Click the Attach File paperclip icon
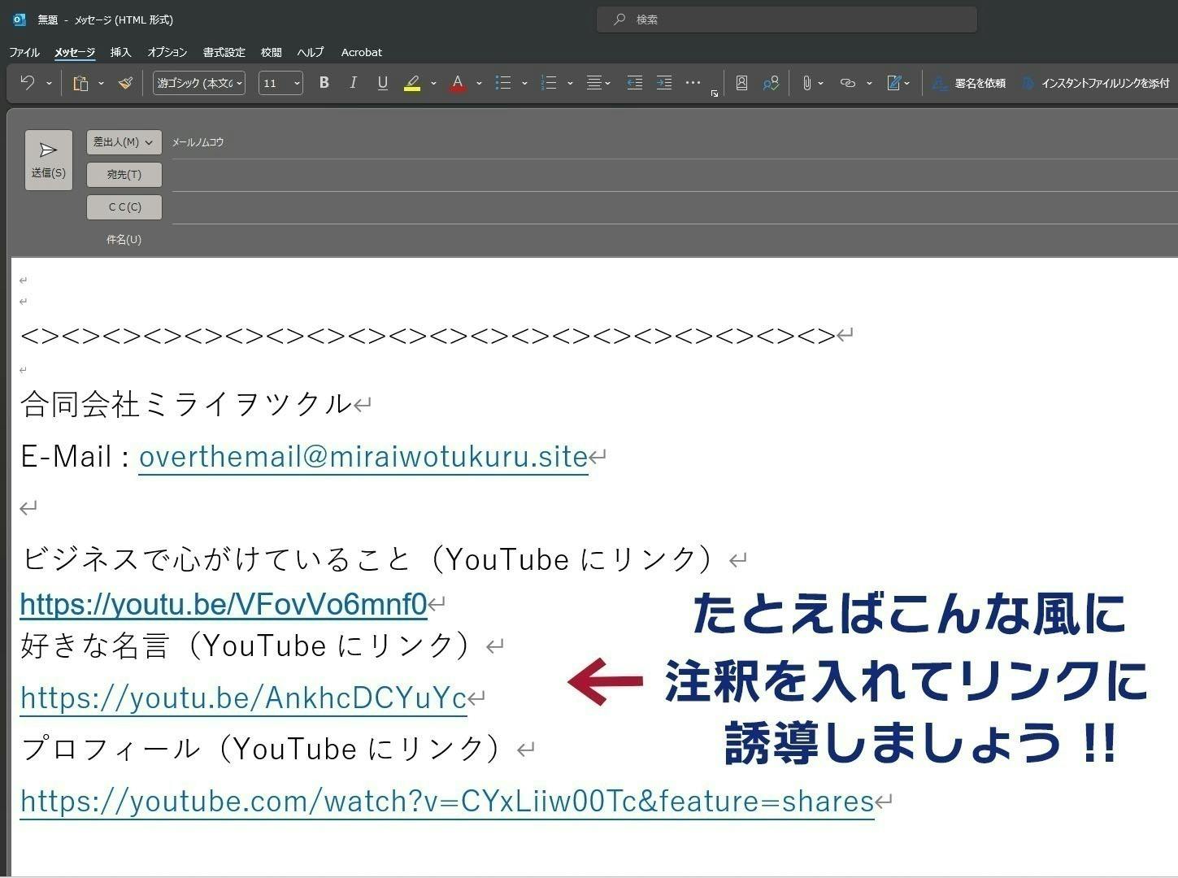 click(x=806, y=83)
